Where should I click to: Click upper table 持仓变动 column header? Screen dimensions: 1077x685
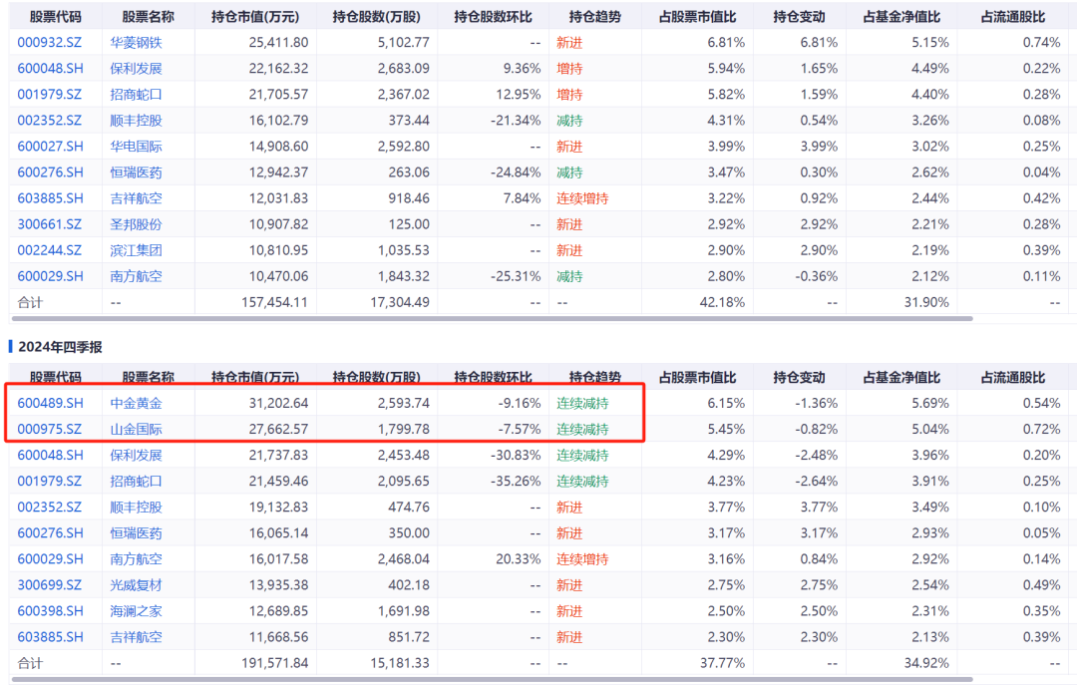(799, 17)
